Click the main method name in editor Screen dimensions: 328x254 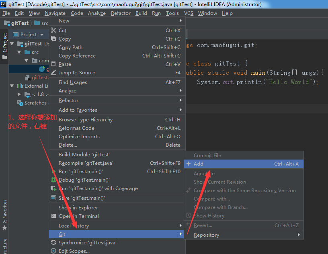(258, 73)
